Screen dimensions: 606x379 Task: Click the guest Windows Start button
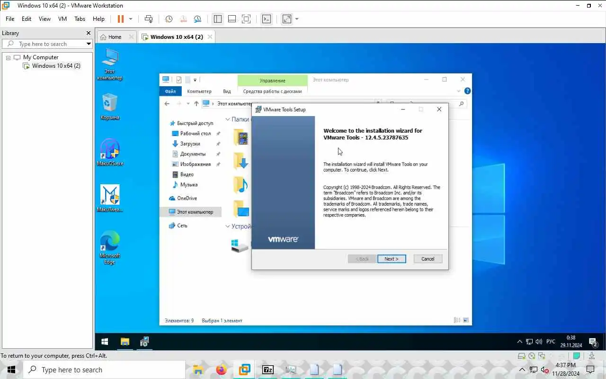(105, 342)
